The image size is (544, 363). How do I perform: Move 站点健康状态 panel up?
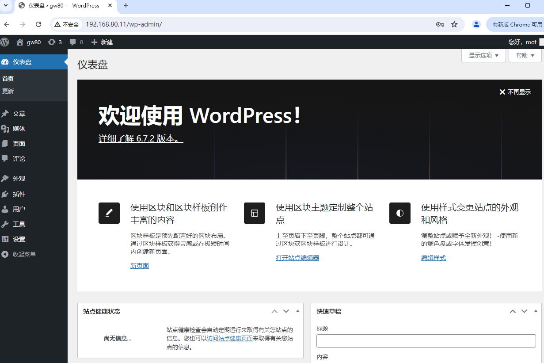point(275,311)
